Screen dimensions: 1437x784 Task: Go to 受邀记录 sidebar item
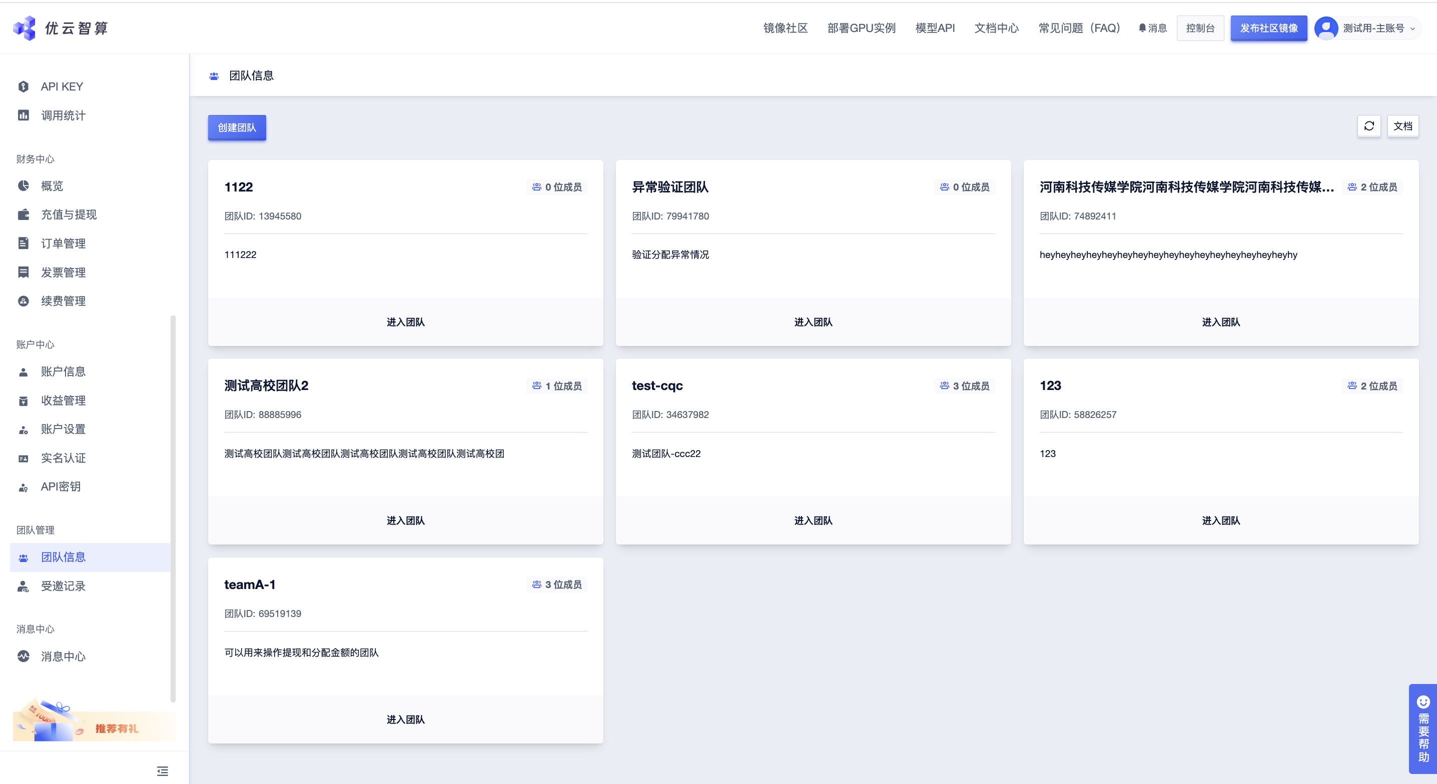(x=63, y=585)
